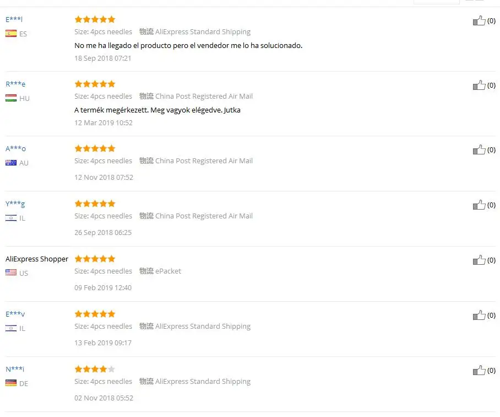Open N***i's reviewer profile link
Image resolution: width=500 pixels, height=417 pixels.
tap(15, 369)
